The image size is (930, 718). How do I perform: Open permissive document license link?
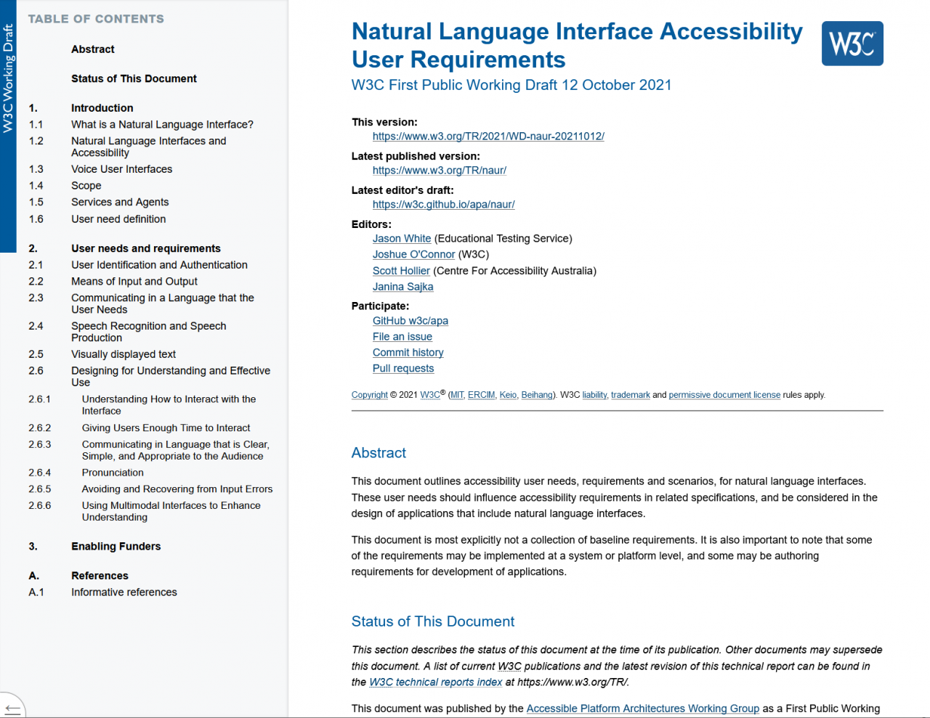724,395
